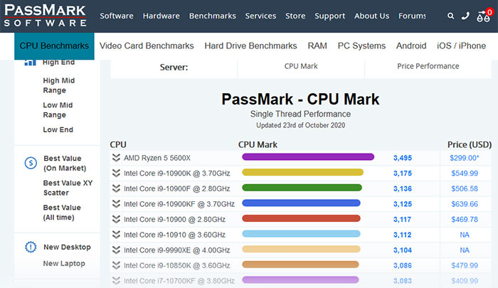Screen dimensions: 498x288
Task: Click the dollar sign Best Value icon
Action: (x=31, y=164)
